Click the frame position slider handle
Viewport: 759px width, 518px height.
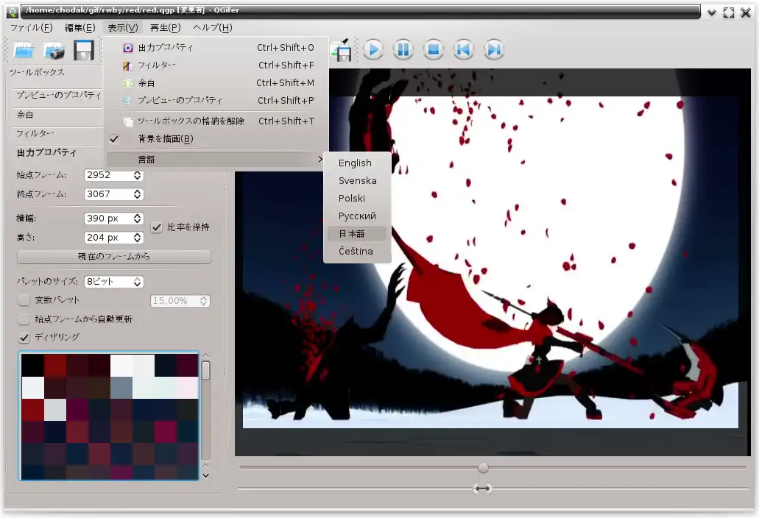483,468
